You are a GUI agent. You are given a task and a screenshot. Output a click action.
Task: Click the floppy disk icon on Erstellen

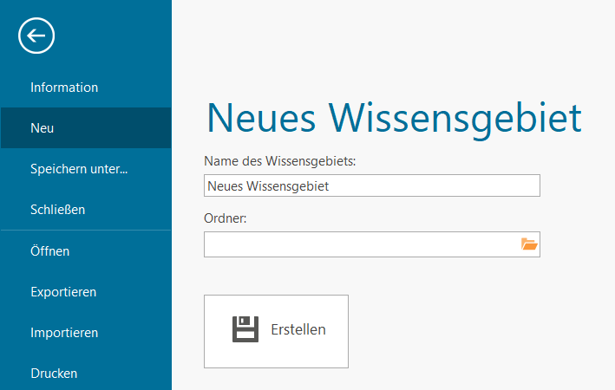point(245,329)
